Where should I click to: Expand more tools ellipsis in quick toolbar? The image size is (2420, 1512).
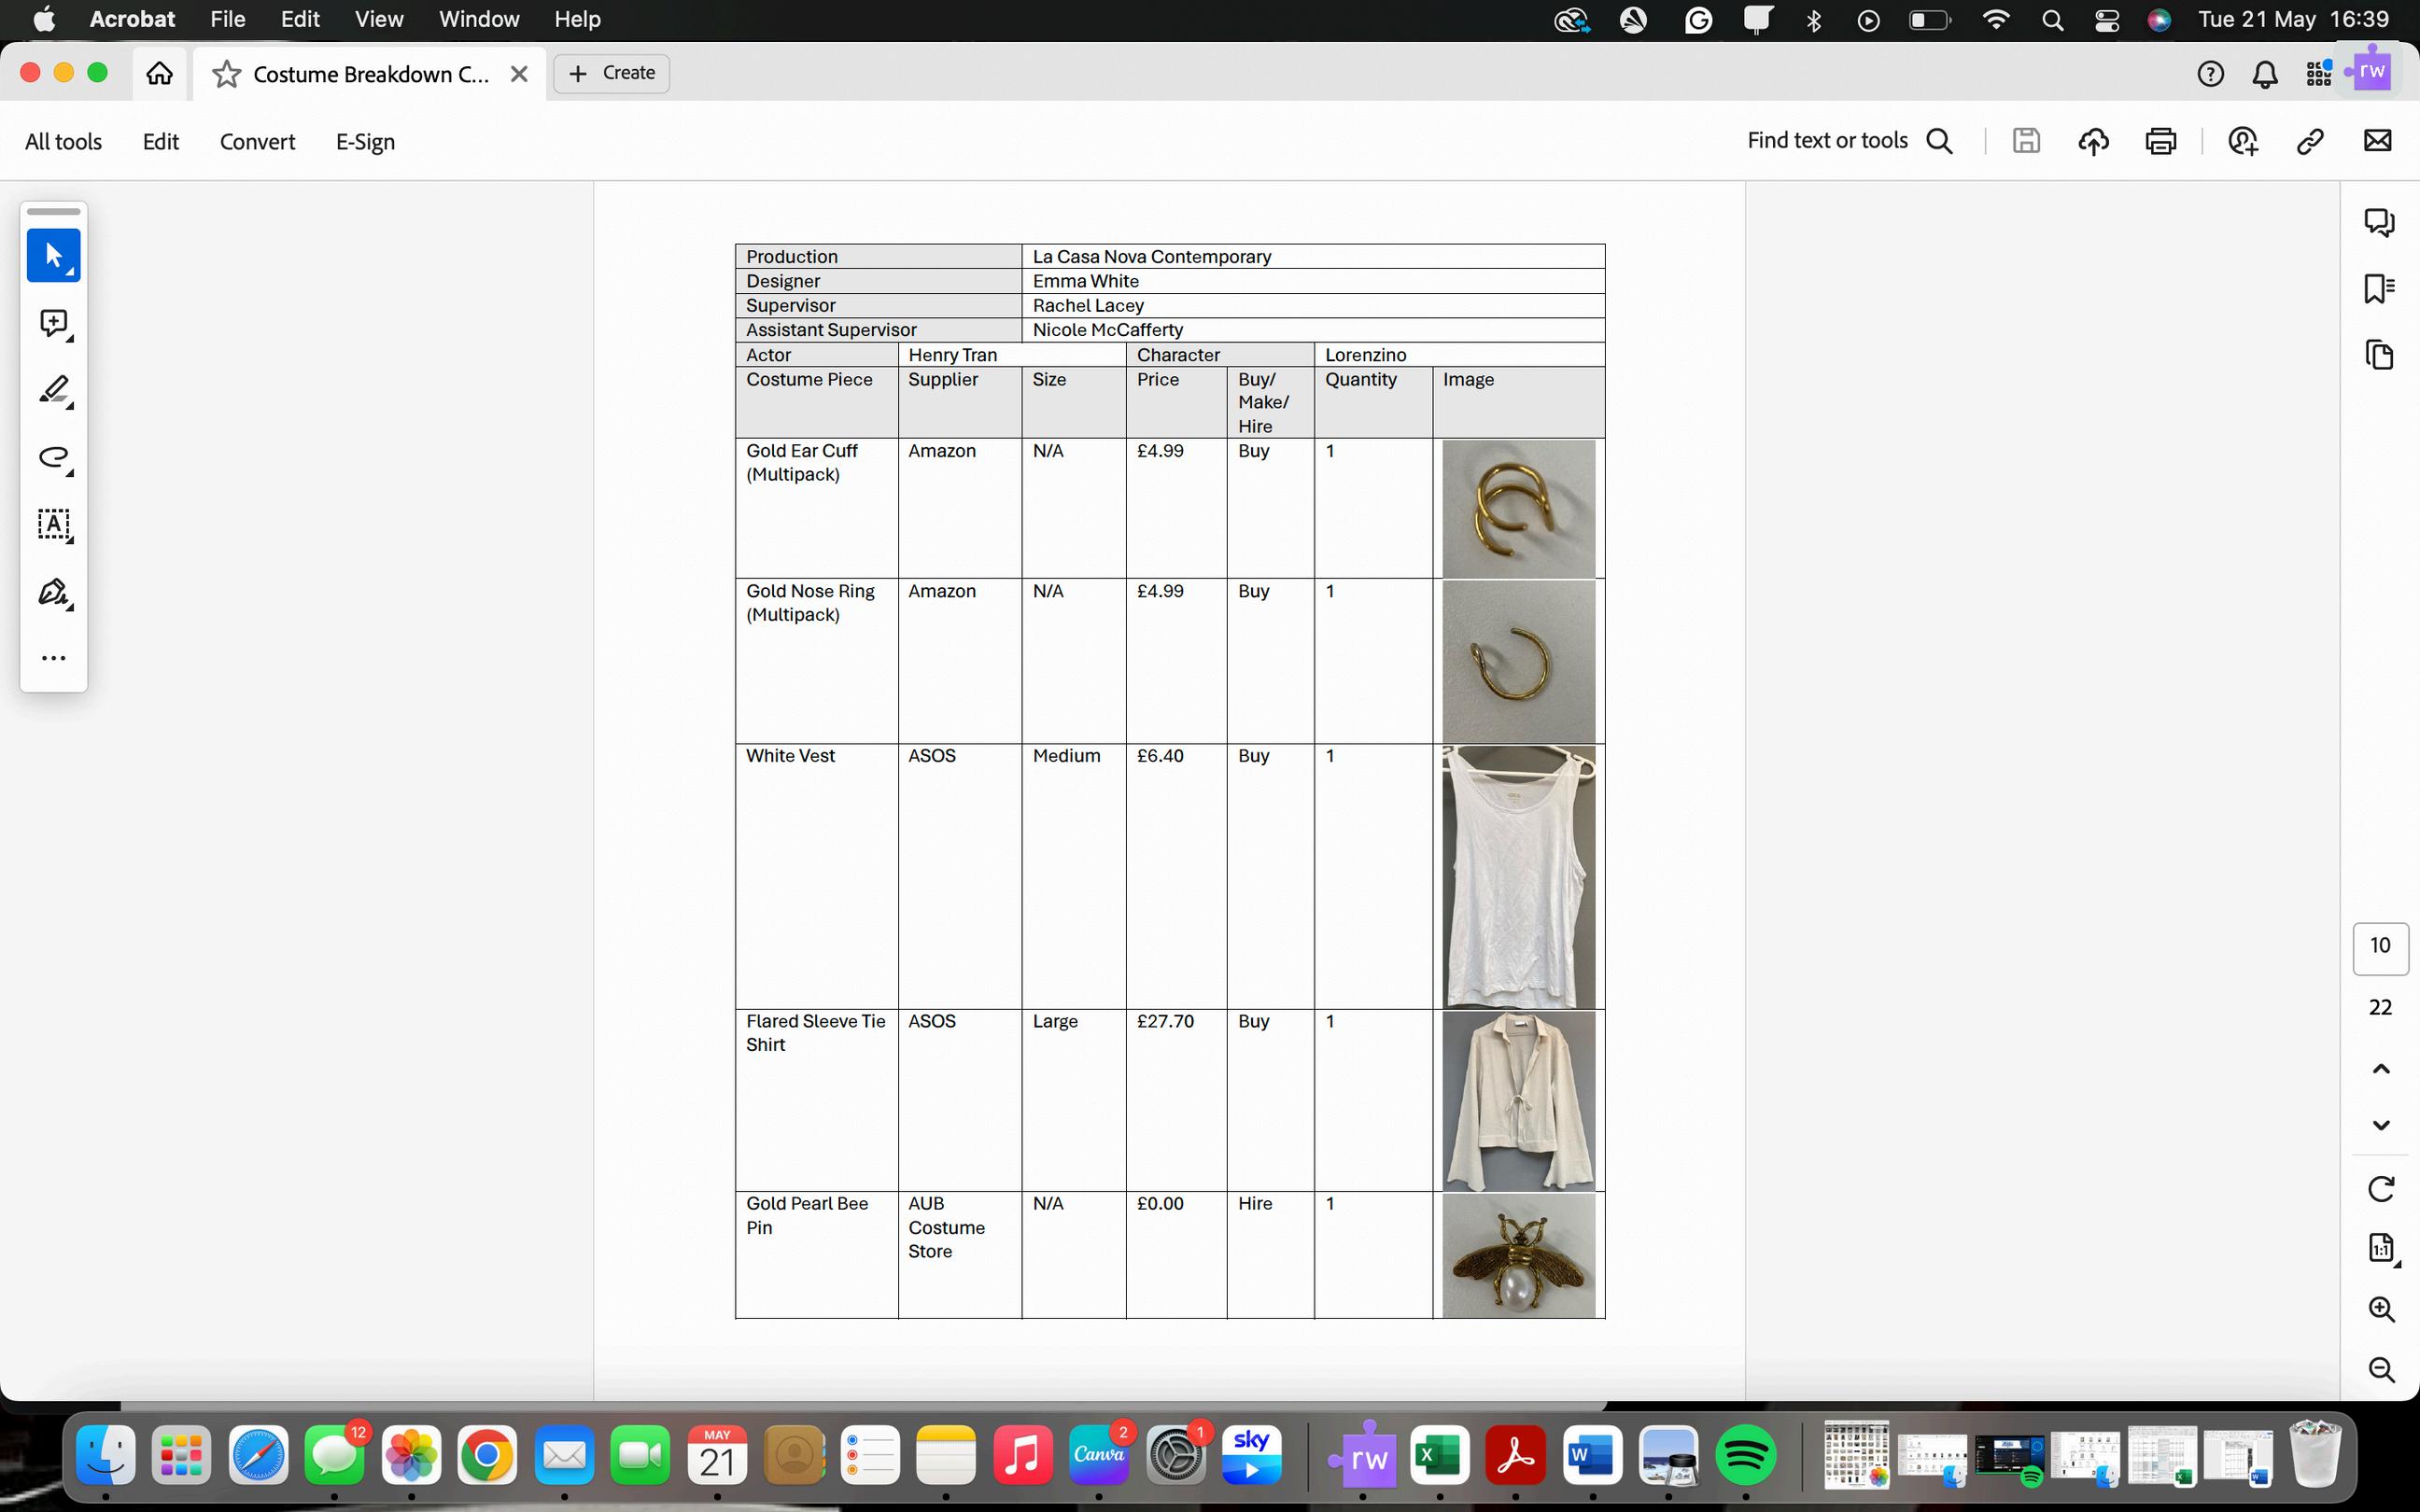(53, 658)
